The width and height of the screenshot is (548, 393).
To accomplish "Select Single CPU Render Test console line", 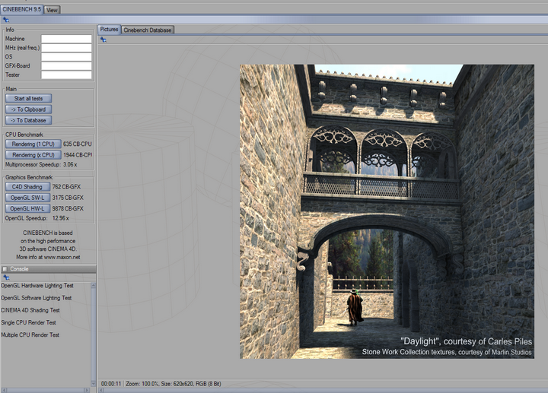I will point(28,322).
